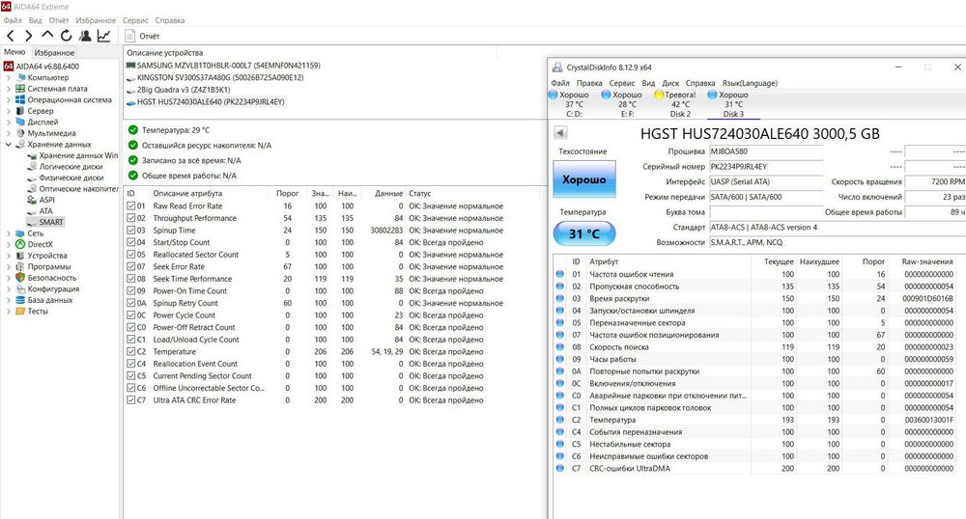This screenshot has height=519, width=966.
Task: Uncheck the C7 Ultra ATA CRC Error Rate checkbox
Action: [x=131, y=400]
